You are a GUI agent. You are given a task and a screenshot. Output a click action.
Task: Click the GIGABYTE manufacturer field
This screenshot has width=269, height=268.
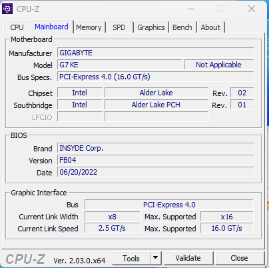156,53
